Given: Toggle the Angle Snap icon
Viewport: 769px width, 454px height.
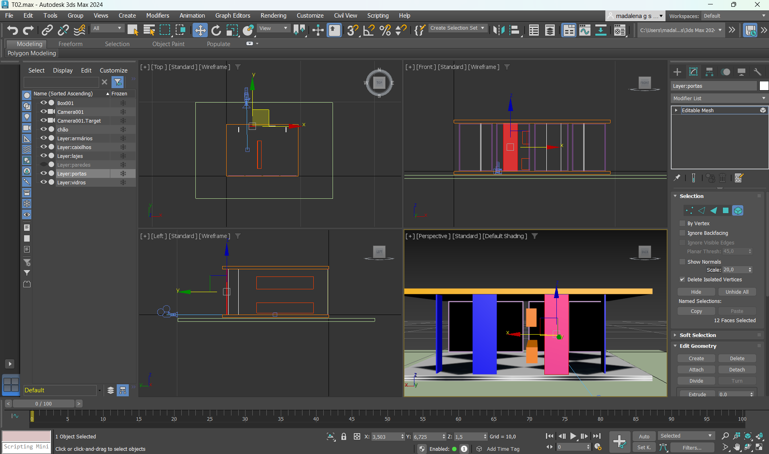Looking at the screenshot, I should coord(369,30).
